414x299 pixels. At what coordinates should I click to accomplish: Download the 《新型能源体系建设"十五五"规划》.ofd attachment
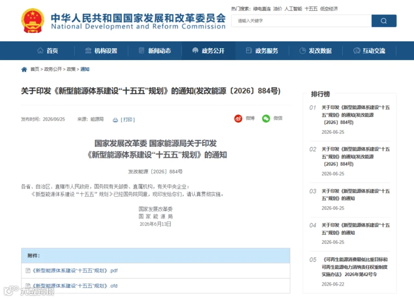pos(75,286)
